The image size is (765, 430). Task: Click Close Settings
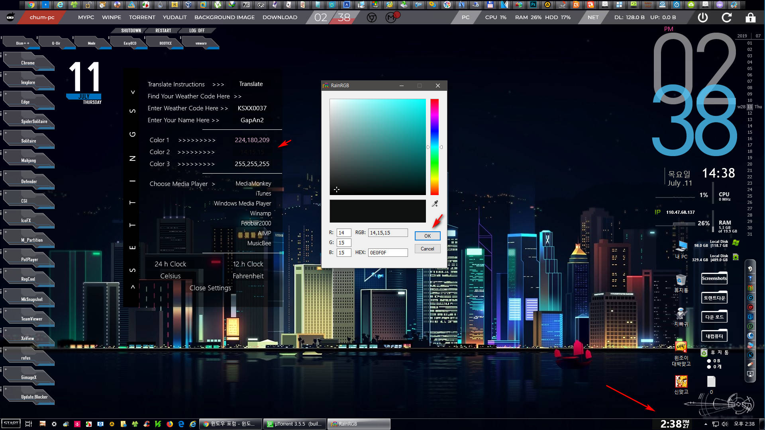210,288
